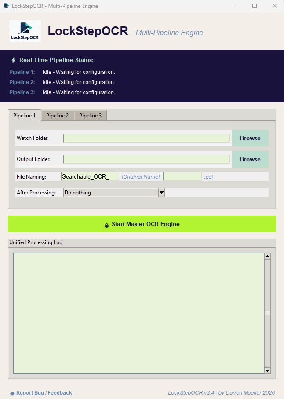Click the LockStepOCR logo image
This screenshot has width=284, height=399.
[x=25, y=31]
